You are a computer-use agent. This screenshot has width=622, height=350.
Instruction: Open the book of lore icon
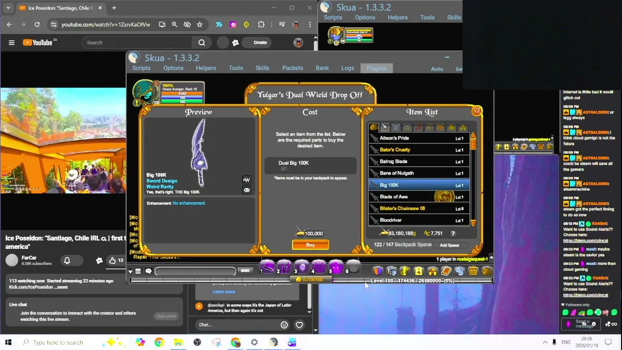tap(446, 271)
